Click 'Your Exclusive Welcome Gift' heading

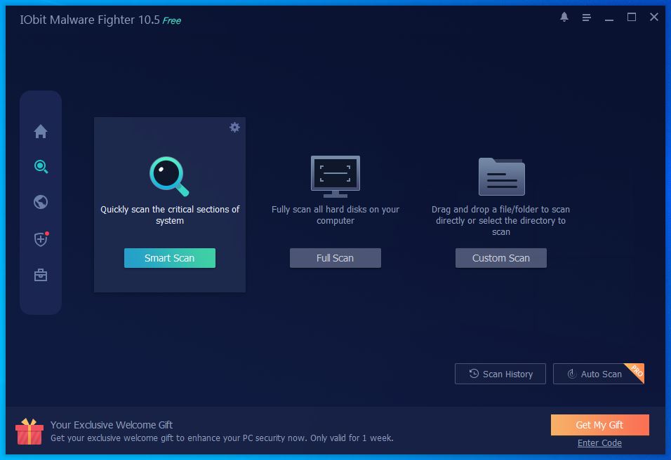coord(112,424)
